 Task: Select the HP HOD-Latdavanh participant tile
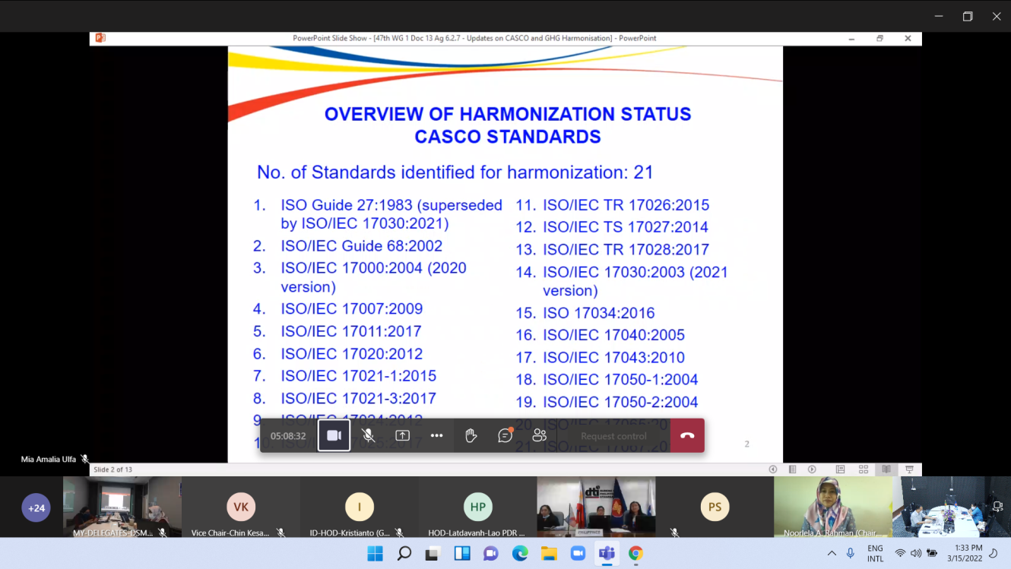tap(477, 507)
